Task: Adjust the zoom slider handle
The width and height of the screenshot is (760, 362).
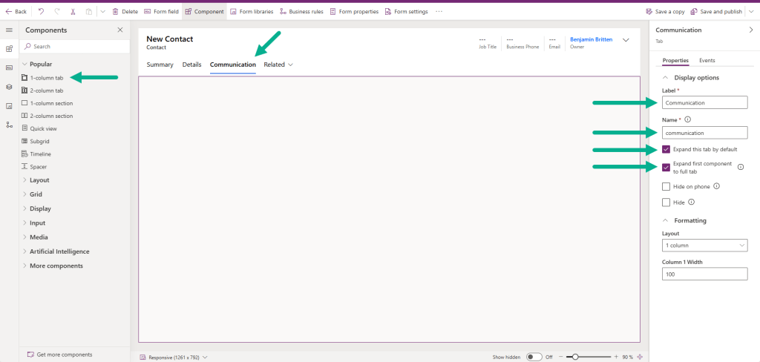Action: click(575, 357)
